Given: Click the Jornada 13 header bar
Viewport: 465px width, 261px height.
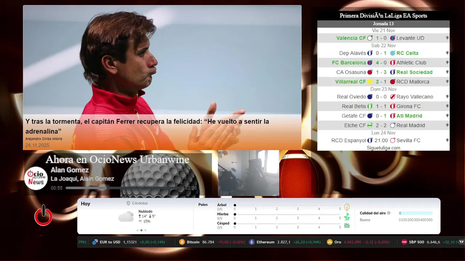Looking at the screenshot, I should click(x=383, y=24).
